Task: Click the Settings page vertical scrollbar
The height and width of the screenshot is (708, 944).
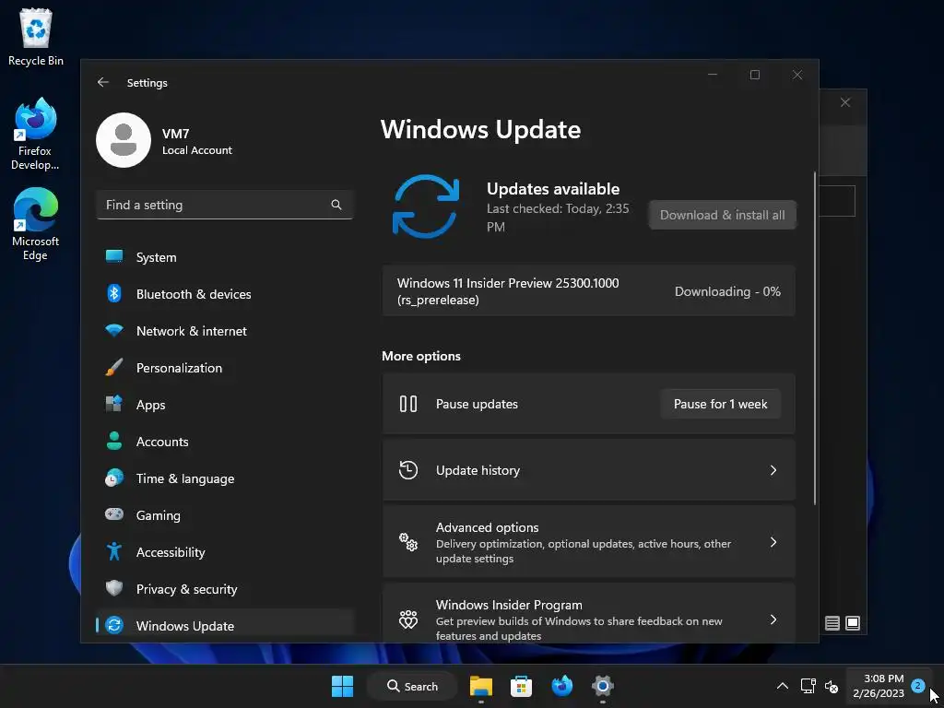Action: 815,337
